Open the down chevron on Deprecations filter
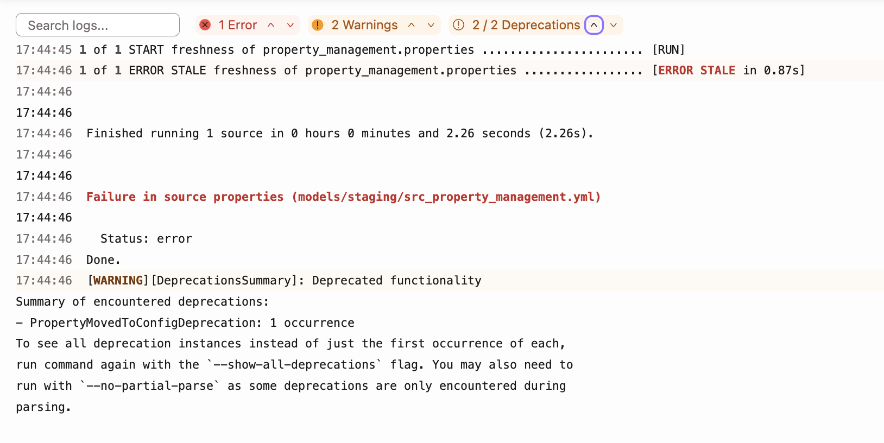The image size is (884, 443). [613, 25]
